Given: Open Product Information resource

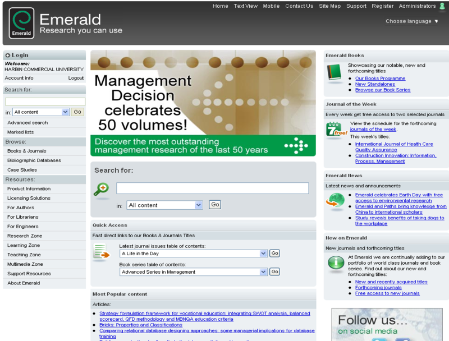Looking at the screenshot, I should pos(29,188).
